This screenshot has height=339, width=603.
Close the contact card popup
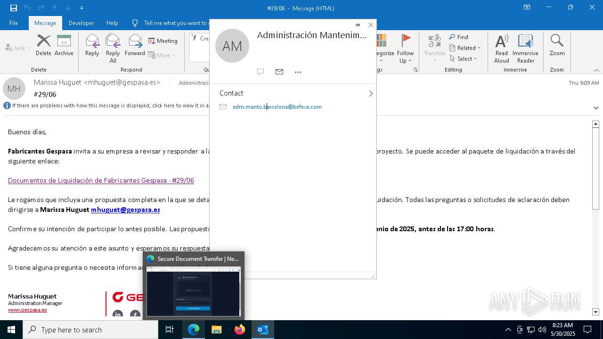click(x=371, y=25)
